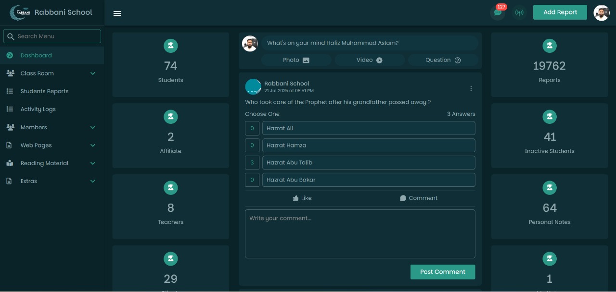Select answer Hazrat Abu Bakar

click(x=369, y=180)
